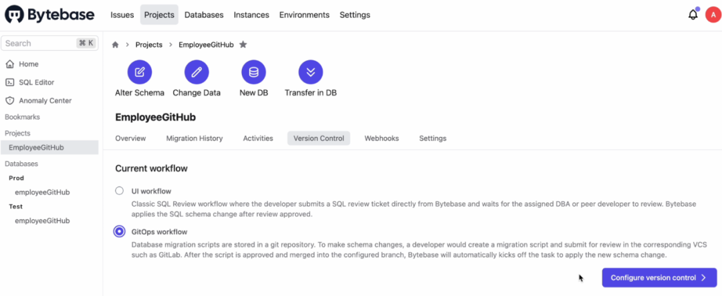Click Projects in the breadcrumb
Viewport: 722px width, 296px height.
pyautogui.click(x=148, y=45)
